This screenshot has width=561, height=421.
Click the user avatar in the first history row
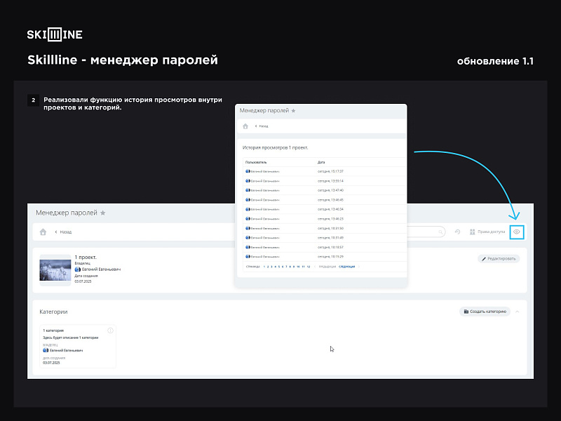[x=247, y=171]
